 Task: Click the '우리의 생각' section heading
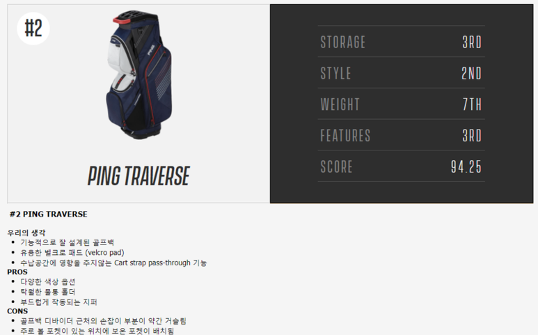pyautogui.click(x=26, y=233)
